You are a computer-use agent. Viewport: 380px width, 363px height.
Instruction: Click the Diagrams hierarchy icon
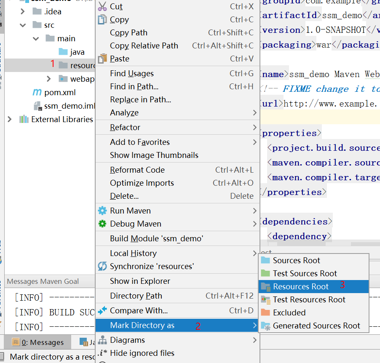(102, 340)
